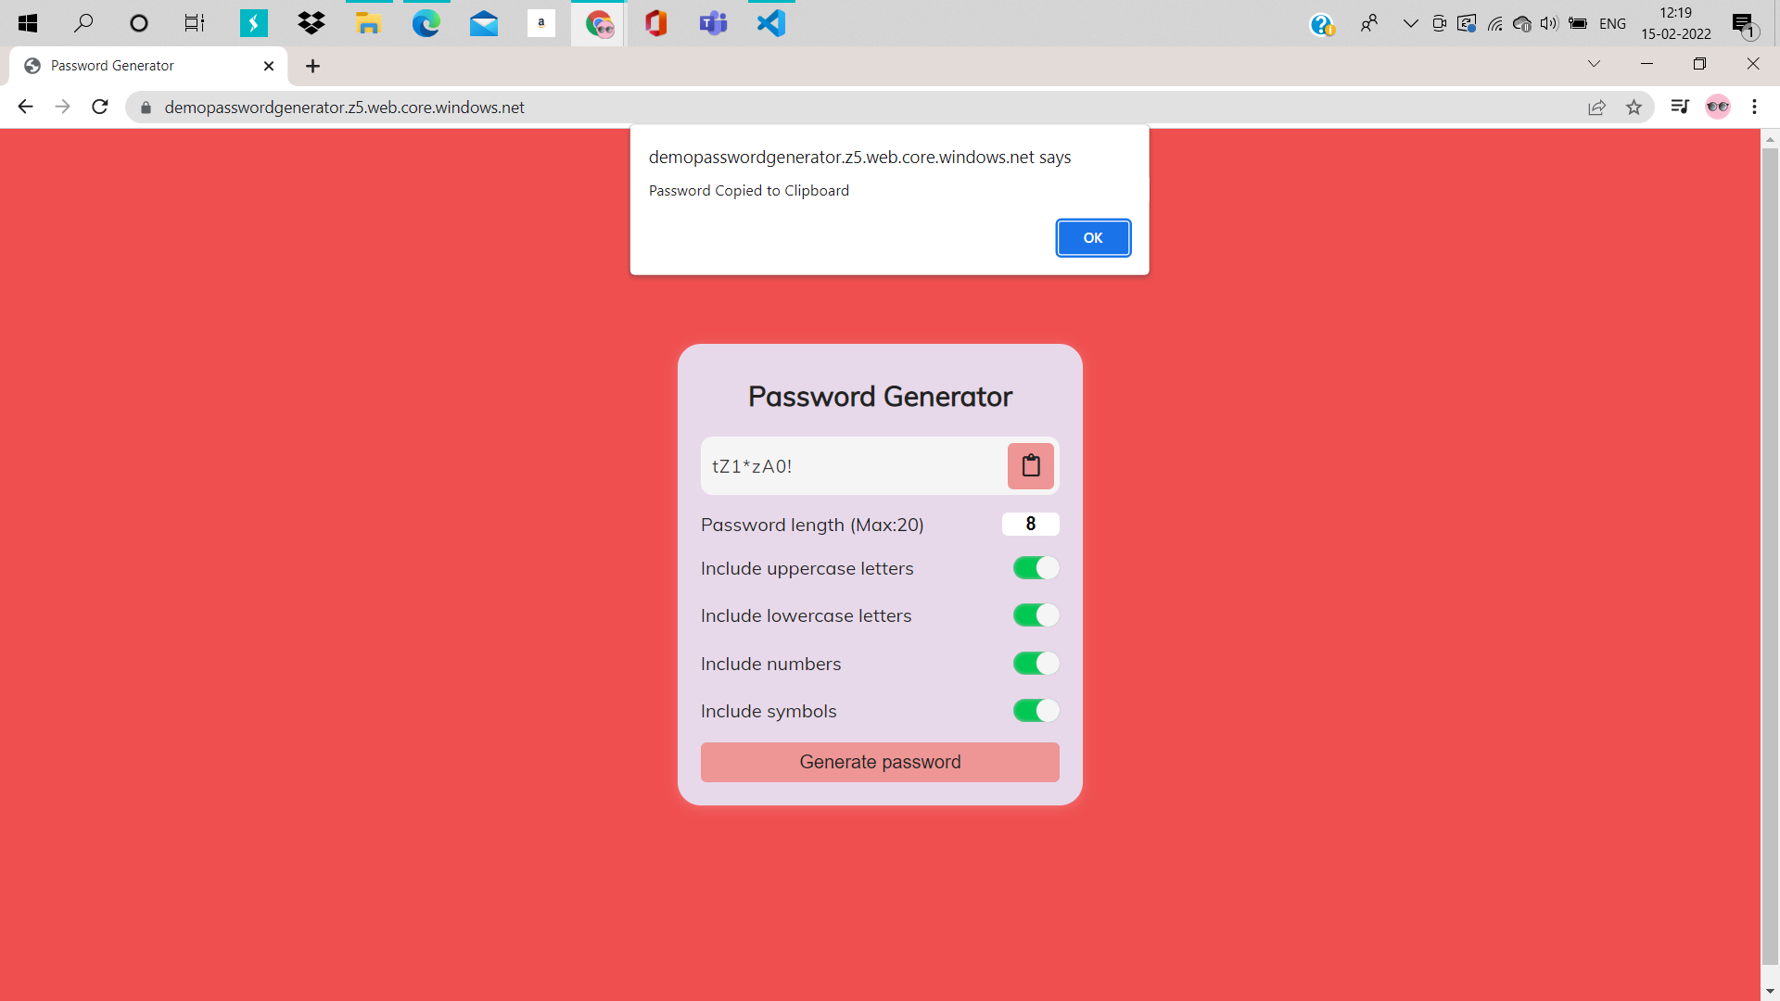Image resolution: width=1780 pixels, height=1001 pixels.
Task: Toggle Include uppercase letters switch
Action: tap(1036, 568)
